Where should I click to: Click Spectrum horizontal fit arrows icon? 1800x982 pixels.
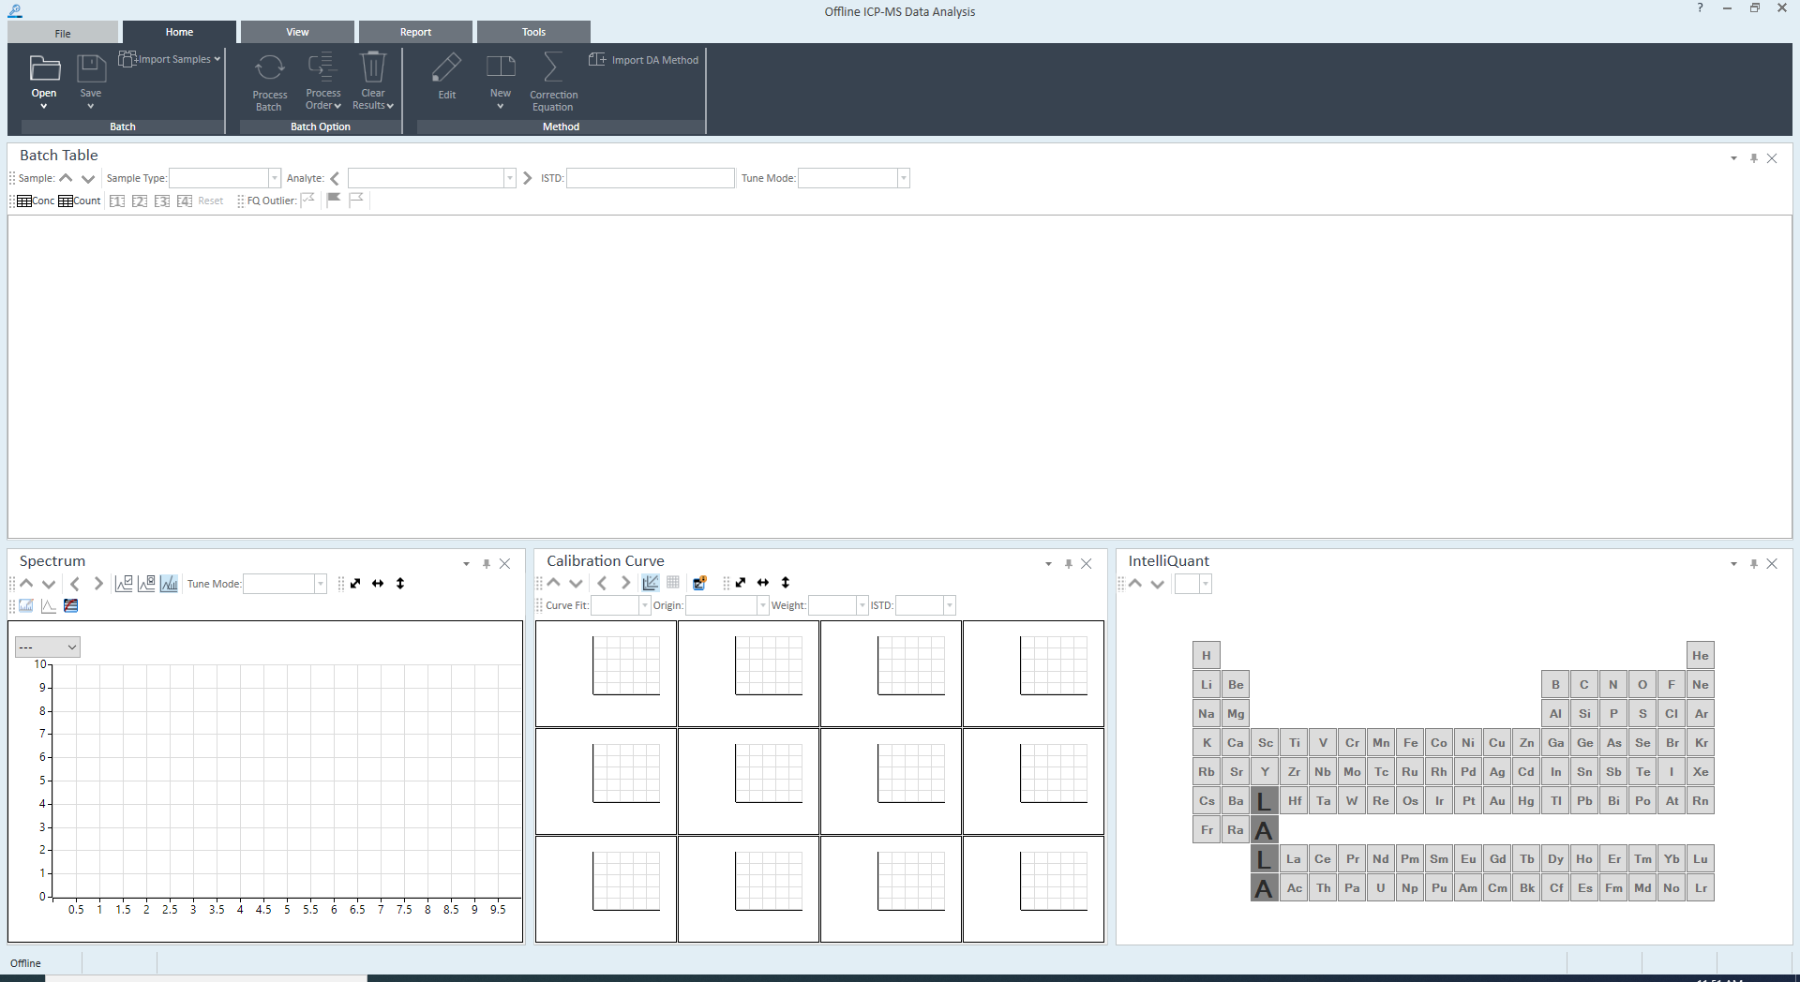coord(378,584)
